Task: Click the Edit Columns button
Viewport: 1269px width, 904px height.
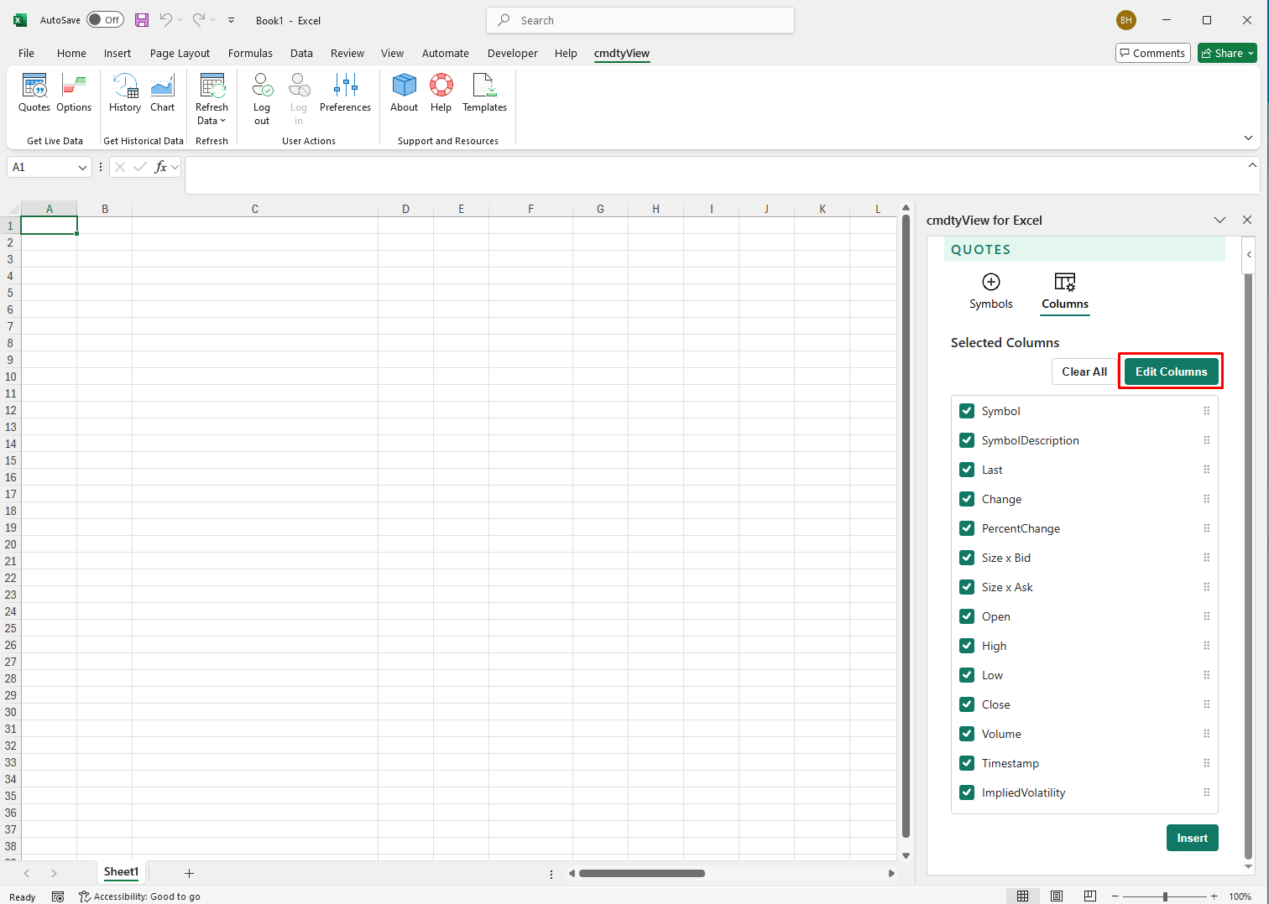Action: click(1171, 371)
